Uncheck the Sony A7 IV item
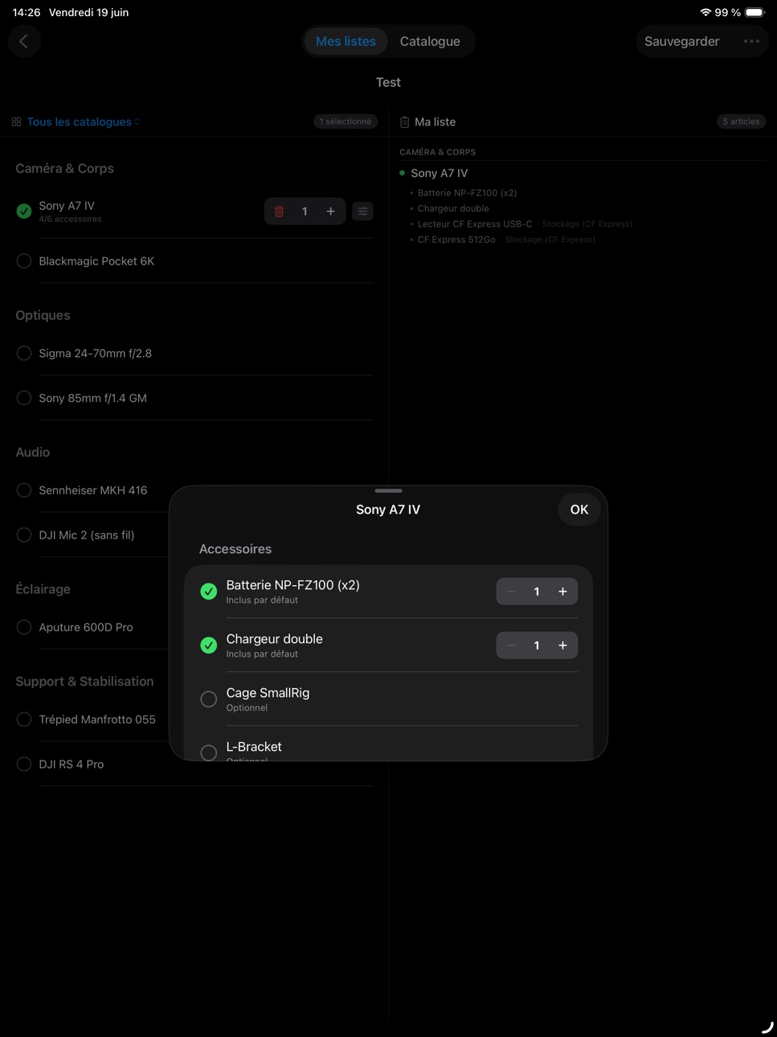The width and height of the screenshot is (777, 1037). pos(24,211)
